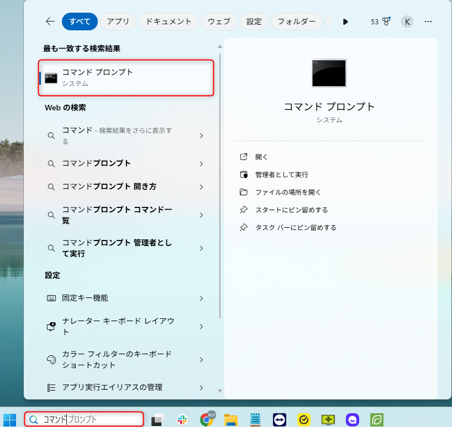The width and height of the screenshot is (452, 427).
Task: Open the notepad app on the taskbar
Action: [x=255, y=420]
